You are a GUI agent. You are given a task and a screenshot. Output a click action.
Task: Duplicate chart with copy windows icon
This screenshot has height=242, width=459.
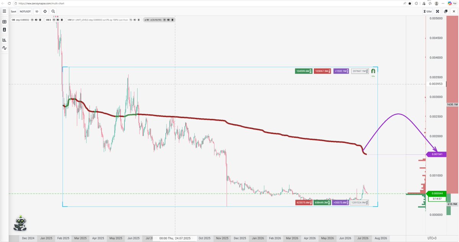point(446,11)
